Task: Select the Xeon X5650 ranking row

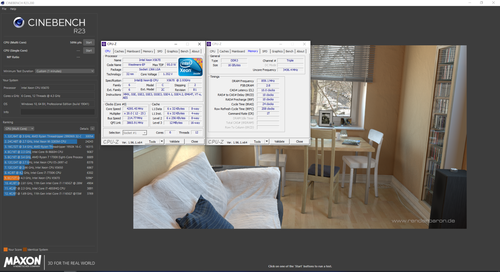Action: tap(49, 168)
